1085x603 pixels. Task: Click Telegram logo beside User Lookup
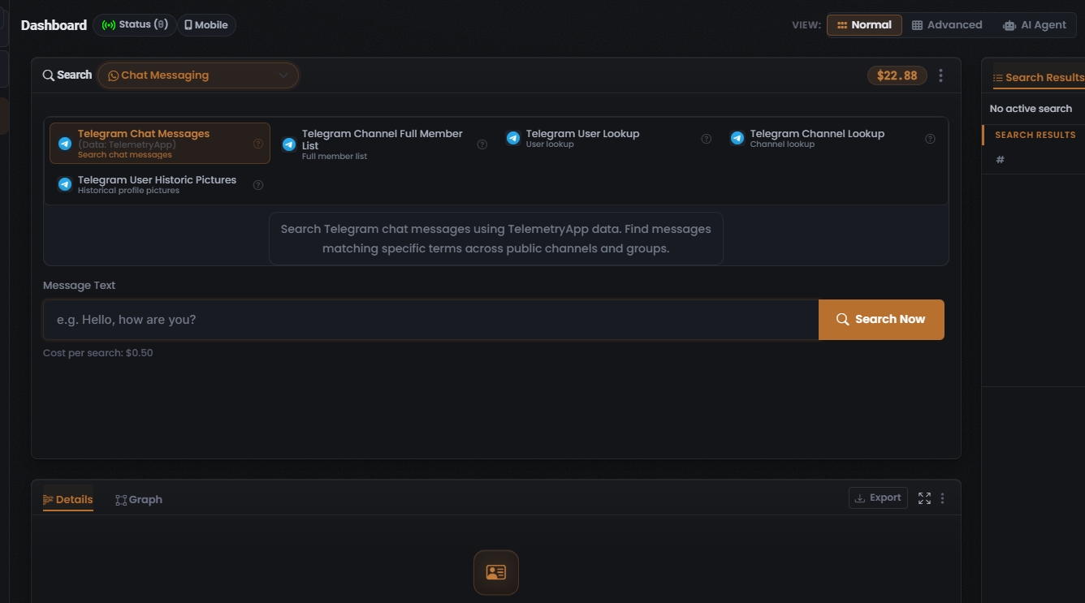[x=513, y=138]
